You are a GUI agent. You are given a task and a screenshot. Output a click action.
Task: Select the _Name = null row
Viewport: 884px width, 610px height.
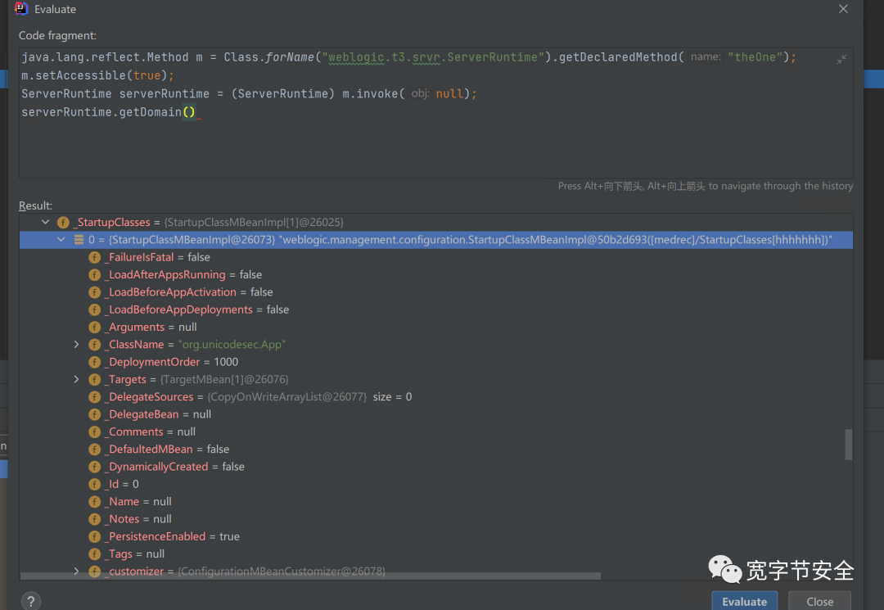435,502
